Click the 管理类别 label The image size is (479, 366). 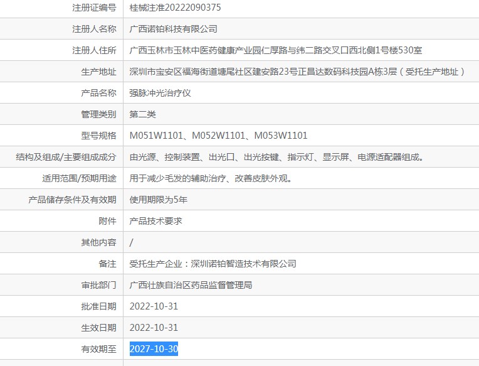pos(98,114)
